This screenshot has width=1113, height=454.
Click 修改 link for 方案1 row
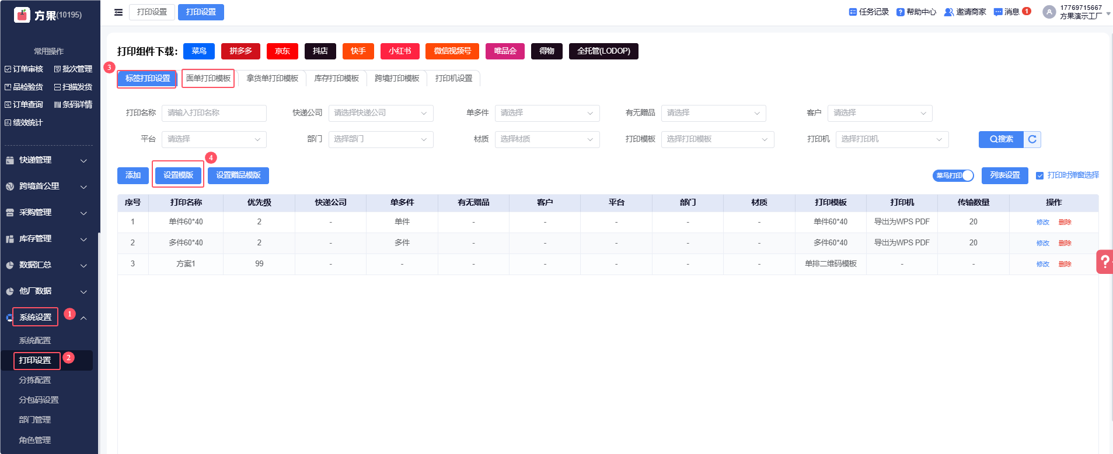coord(1042,264)
